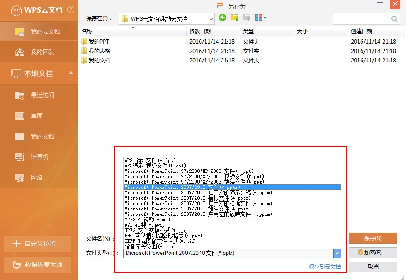Image resolution: width=406 pixels, height=280 pixels.
Task: Open 计算机 location
Action: (x=39, y=157)
